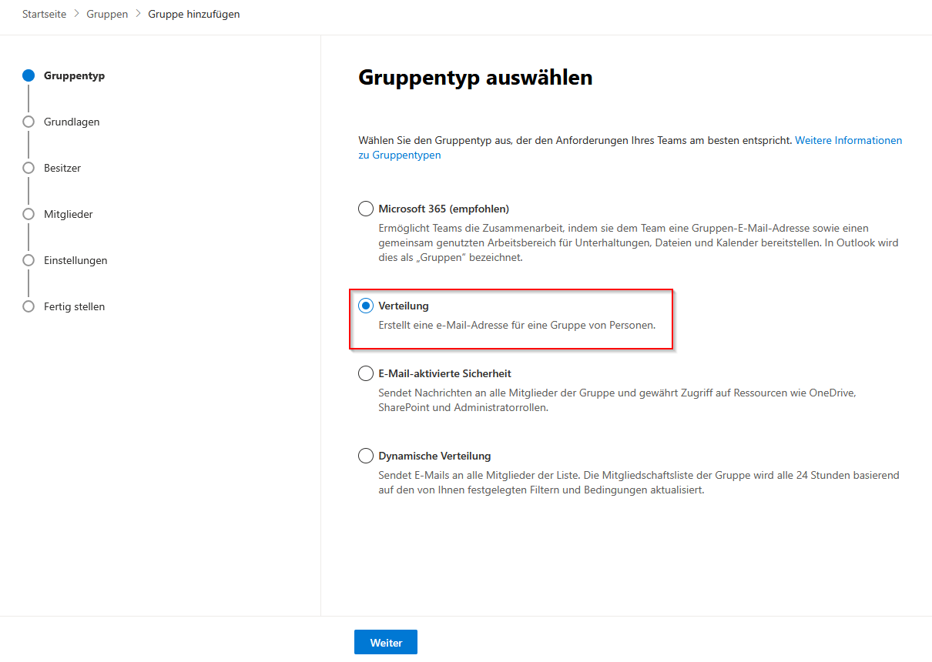Jump to the Mitglieder wizard step label
The width and height of the screenshot is (932, 662).
click(69, 214)
